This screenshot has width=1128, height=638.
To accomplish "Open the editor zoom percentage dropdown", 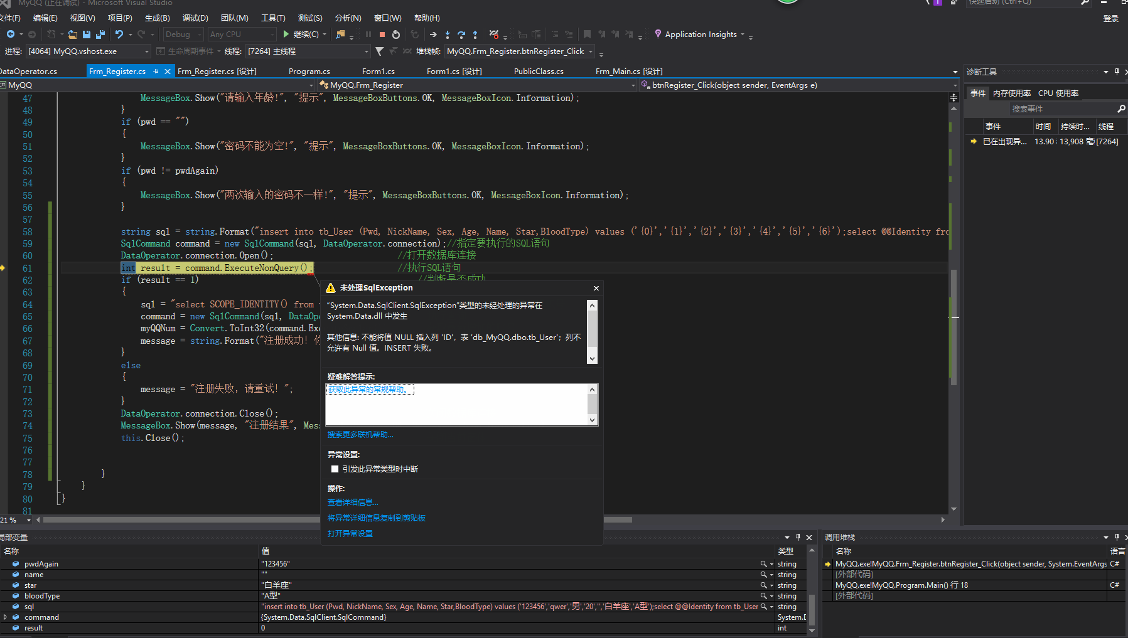I will coord(28,520).
